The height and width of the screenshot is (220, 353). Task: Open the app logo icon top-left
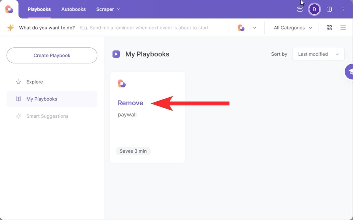pos(9,9)
